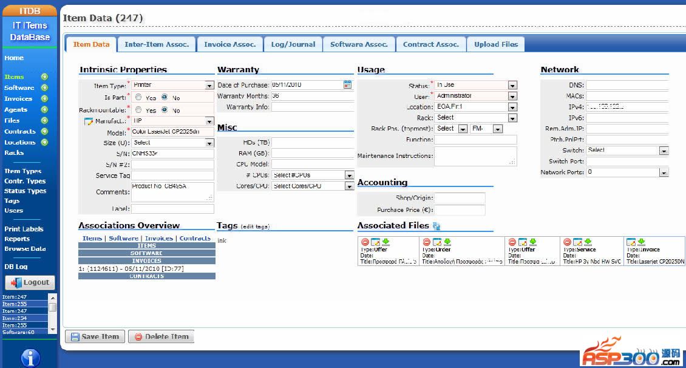Select No for Rackmountable
The image size is (686, 368).
pyautogui.click(x=165, y=110)
